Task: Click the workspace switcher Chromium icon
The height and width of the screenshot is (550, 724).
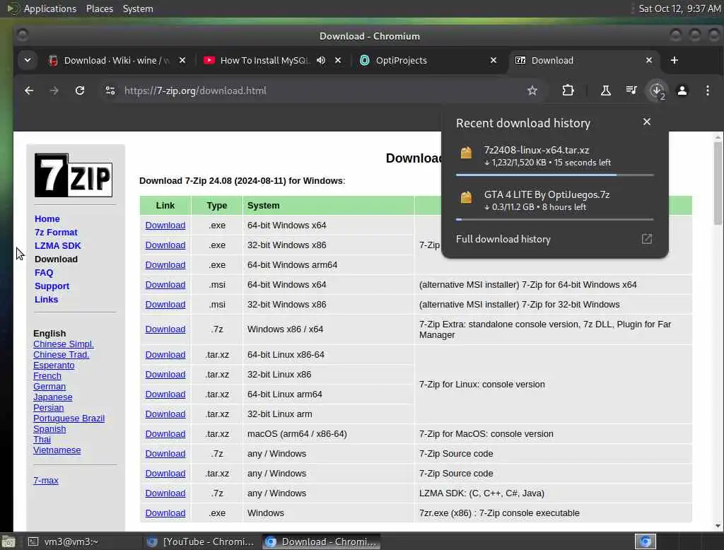Action: [646, 542]
